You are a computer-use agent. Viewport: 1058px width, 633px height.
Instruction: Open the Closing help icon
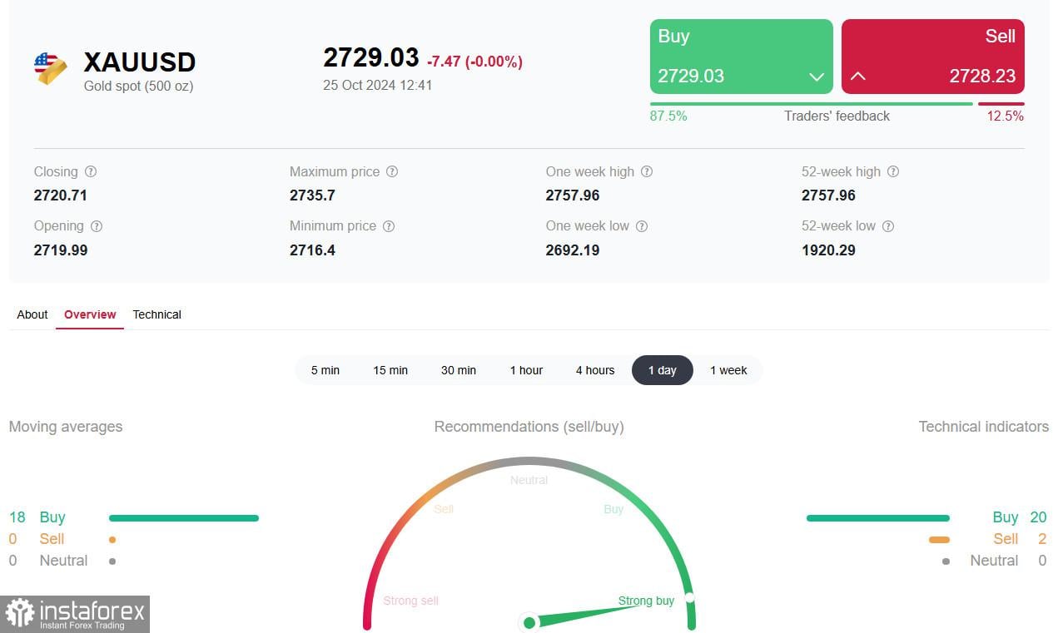pyautogui.click(x=91, y=171)
